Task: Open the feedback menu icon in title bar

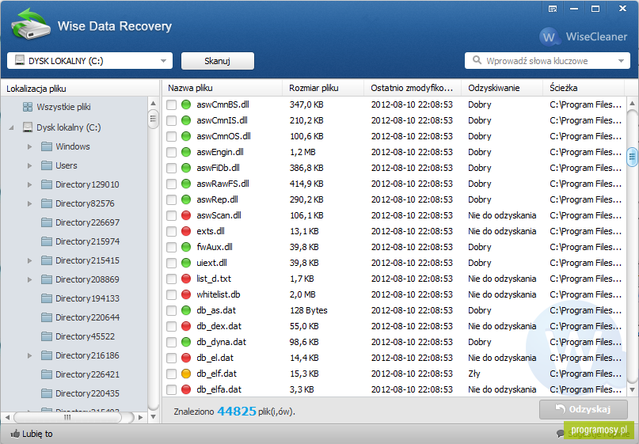Action: click(553, 9)
